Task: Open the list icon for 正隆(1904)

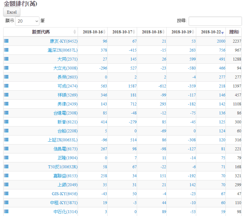Action: pos(6,158)
